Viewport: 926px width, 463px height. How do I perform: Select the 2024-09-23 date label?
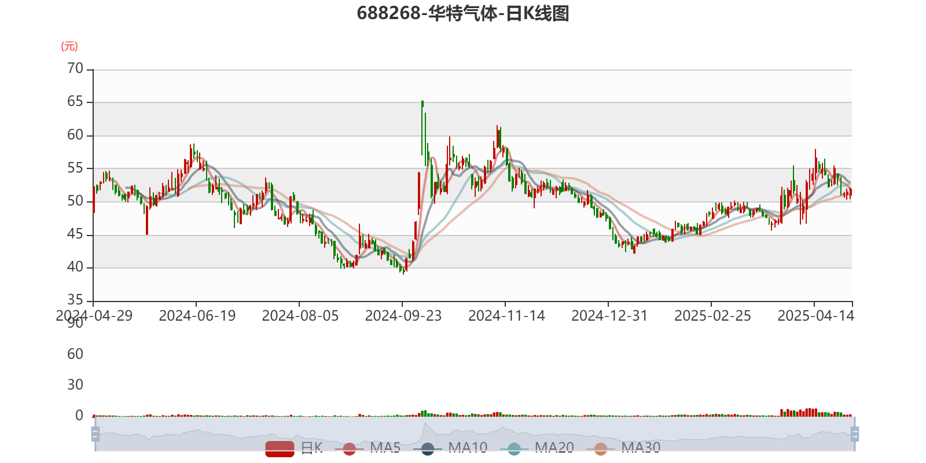[403, 316]
